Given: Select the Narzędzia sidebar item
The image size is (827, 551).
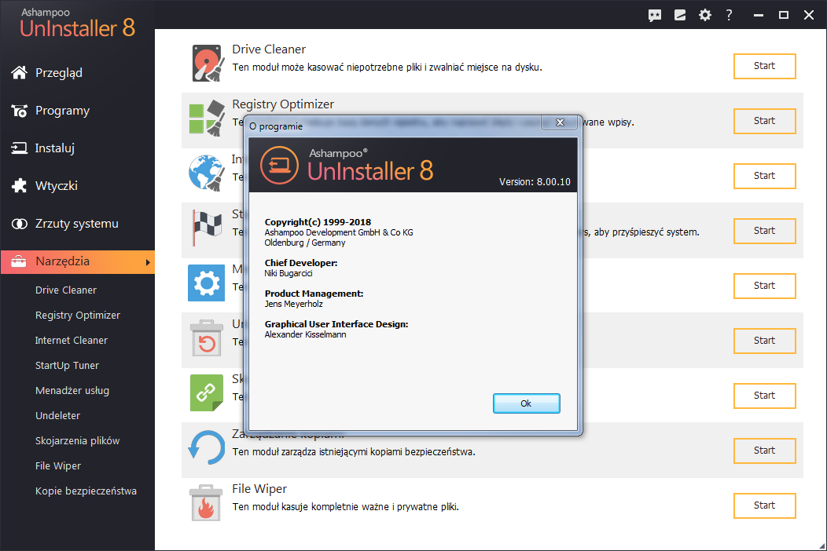Looking at the screenshot, I should click(77, 262).
